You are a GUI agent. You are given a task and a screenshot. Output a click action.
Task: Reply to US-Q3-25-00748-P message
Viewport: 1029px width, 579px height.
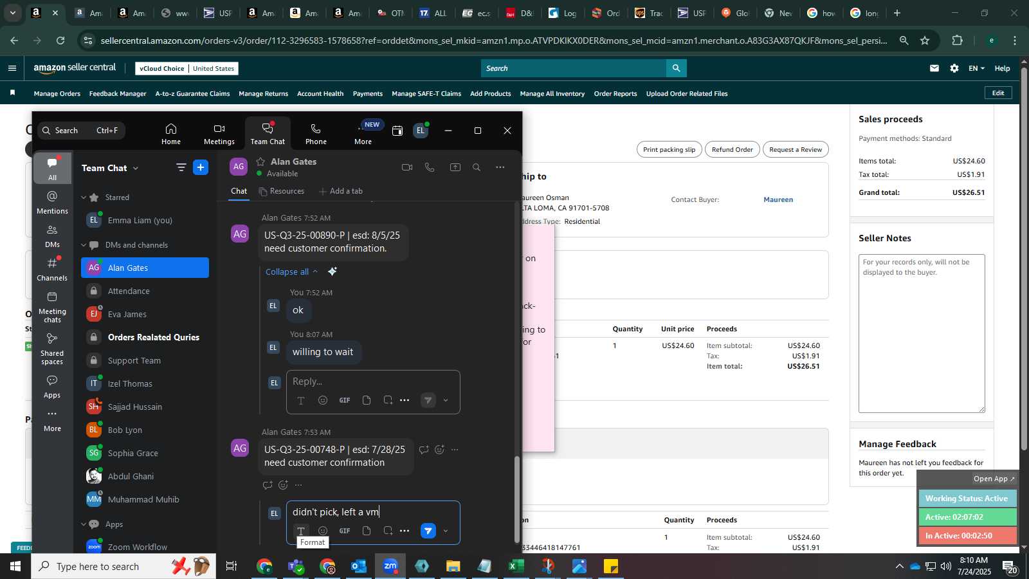[x=424, y=450]
